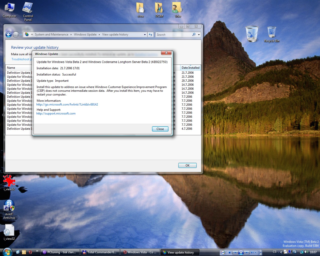Launch Opera from Quick Launch bar
This screenshot has width=320, height=256.
[30, 252]
